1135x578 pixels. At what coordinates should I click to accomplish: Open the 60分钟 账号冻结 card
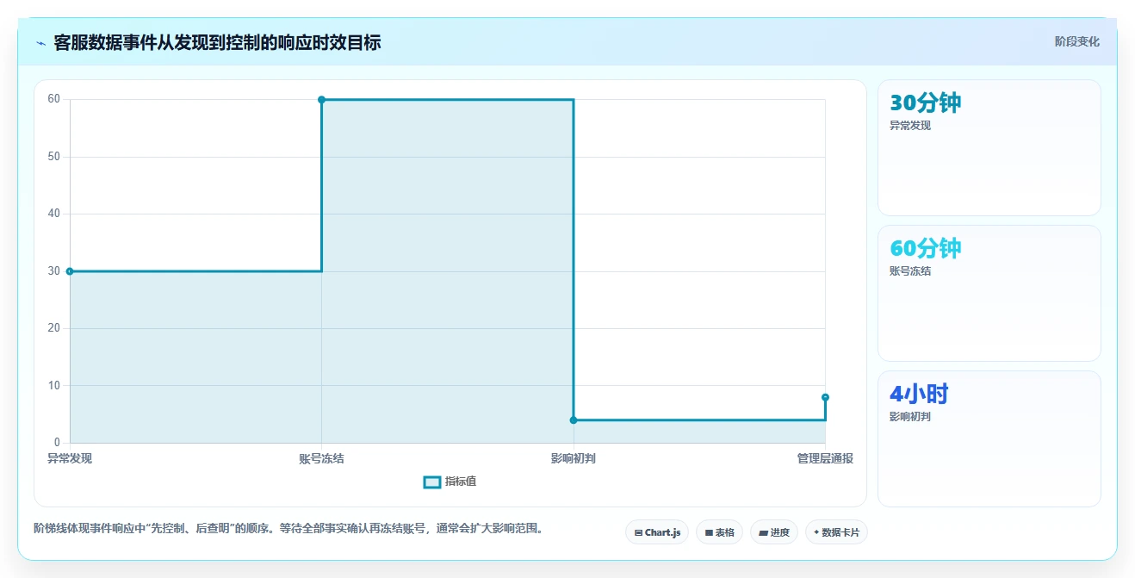989,293
